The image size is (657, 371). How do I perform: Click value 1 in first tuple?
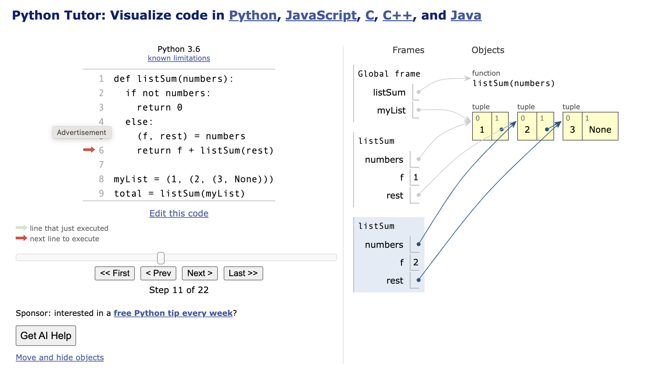482,130
